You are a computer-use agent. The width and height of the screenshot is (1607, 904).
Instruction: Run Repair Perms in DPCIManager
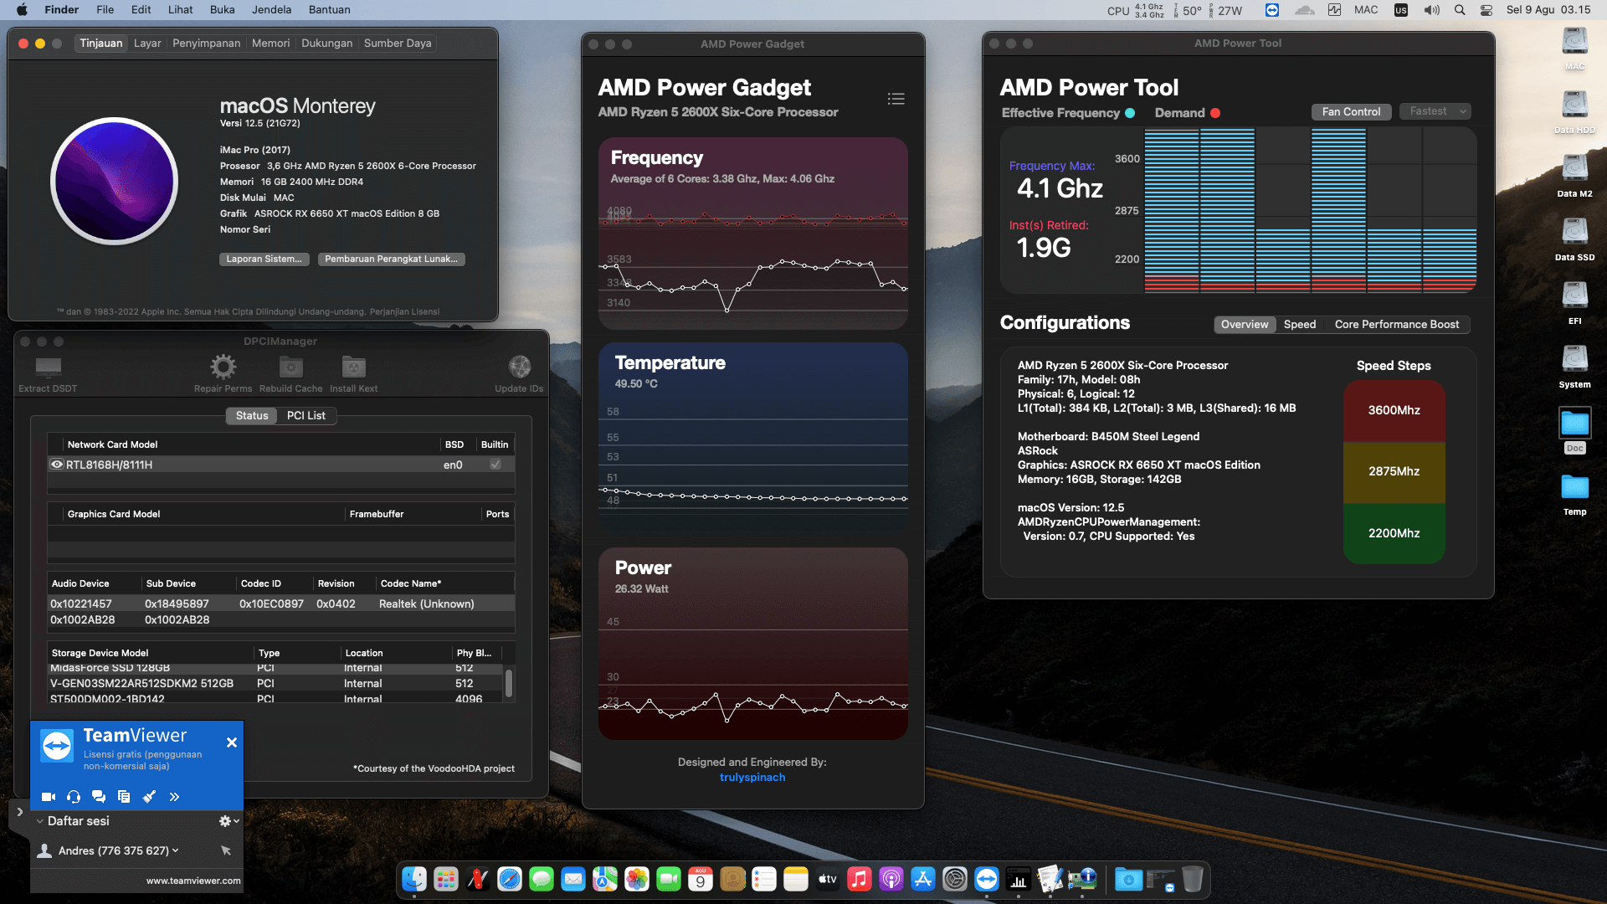click(x=222, y=366)
